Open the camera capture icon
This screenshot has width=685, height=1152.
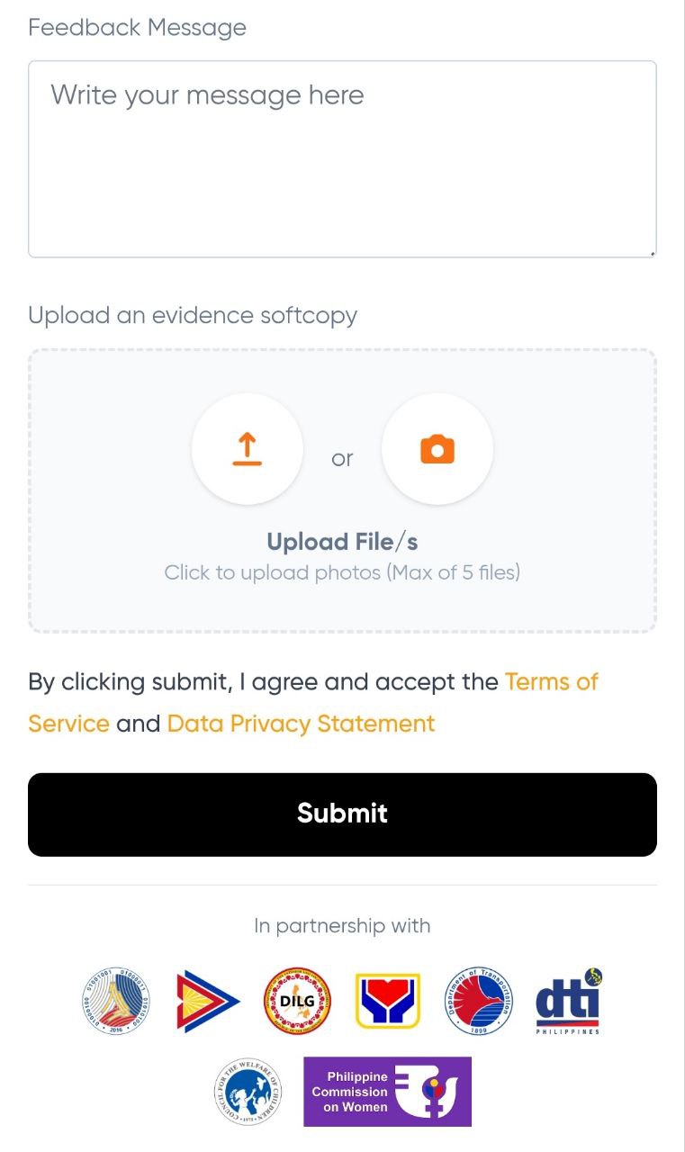point(437,448)
